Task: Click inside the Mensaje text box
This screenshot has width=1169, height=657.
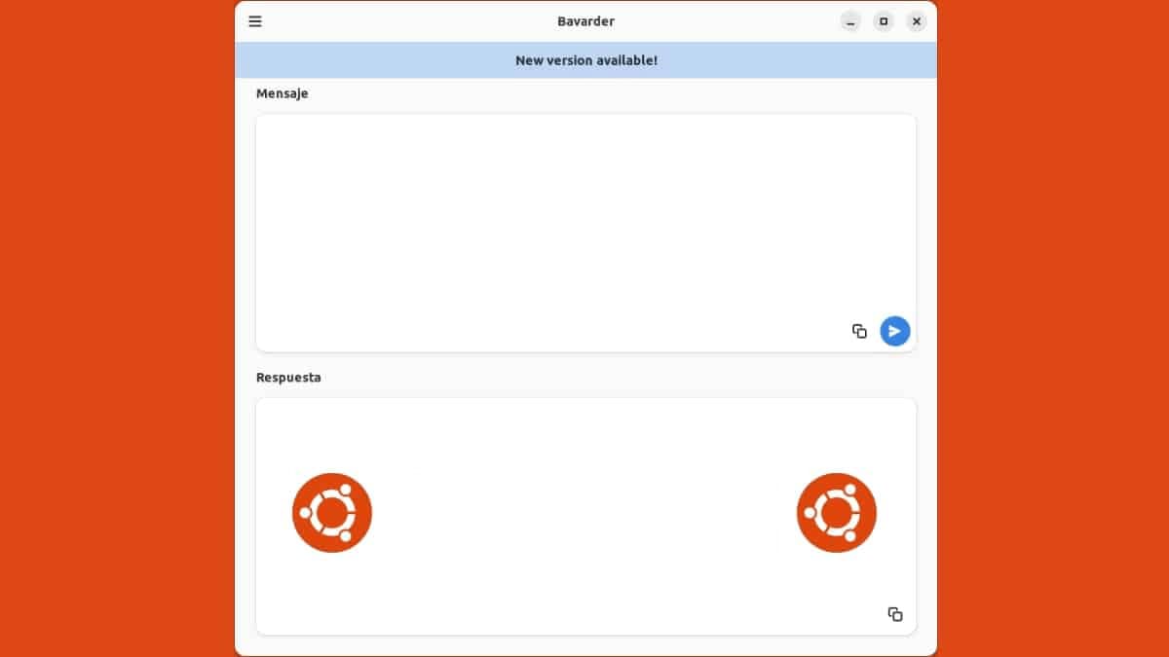Action: (x=585, y=233)
